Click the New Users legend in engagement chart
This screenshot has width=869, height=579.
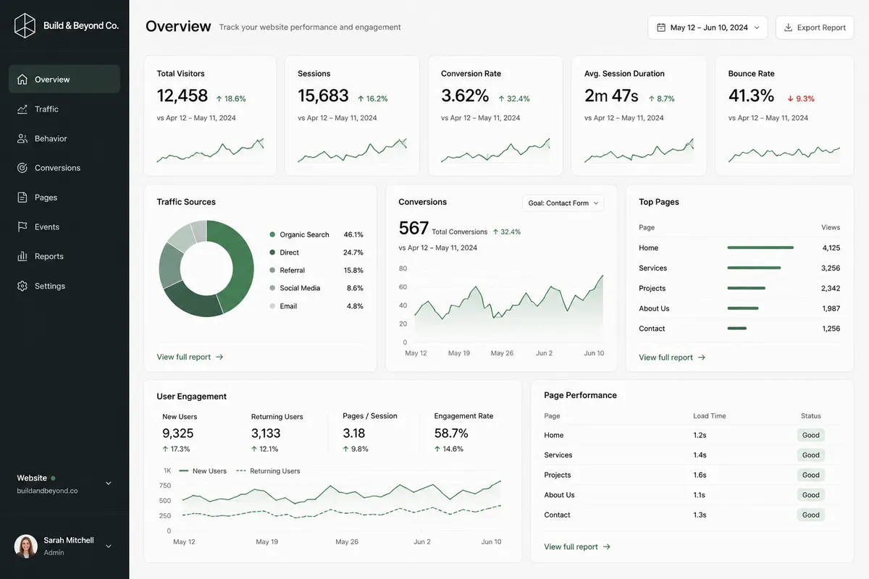203,471
